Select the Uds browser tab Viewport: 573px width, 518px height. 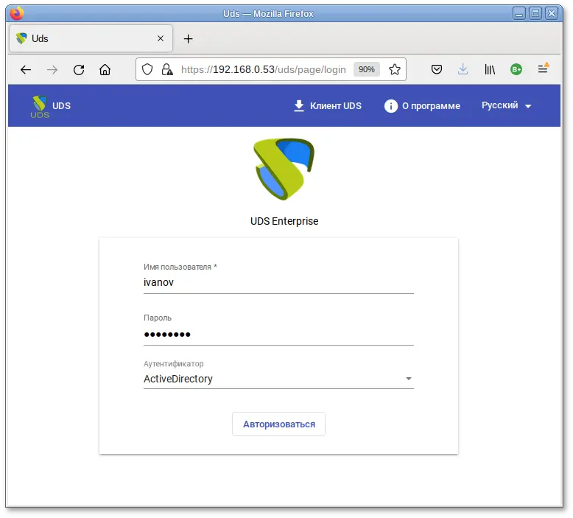point(91,38)
